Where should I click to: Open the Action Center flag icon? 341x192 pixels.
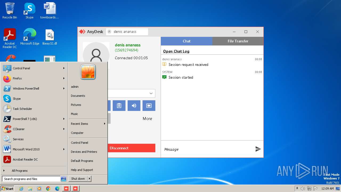tap(316, 189)
